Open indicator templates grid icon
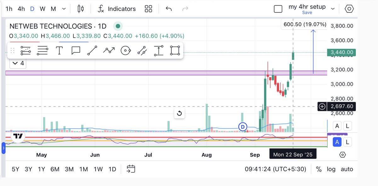 pos(148,9)
